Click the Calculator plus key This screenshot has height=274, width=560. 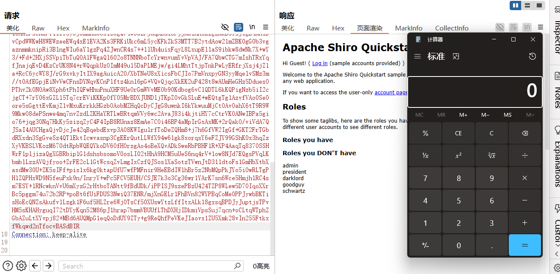click(524, 223)
